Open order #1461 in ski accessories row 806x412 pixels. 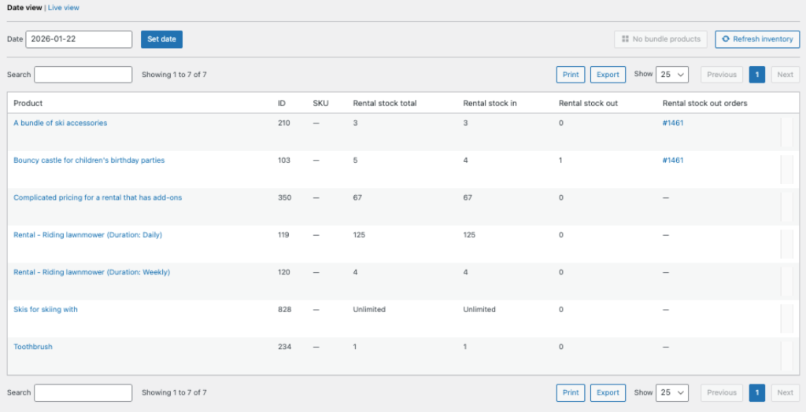point(673,123)
